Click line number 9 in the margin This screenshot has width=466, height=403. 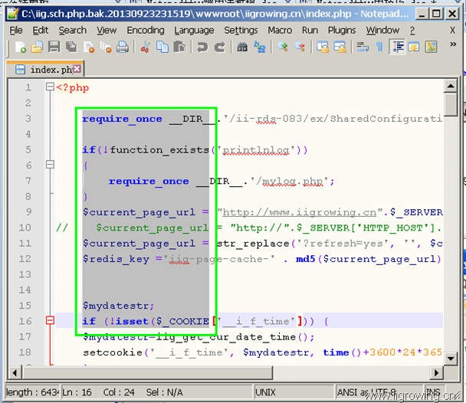[28, 211]
